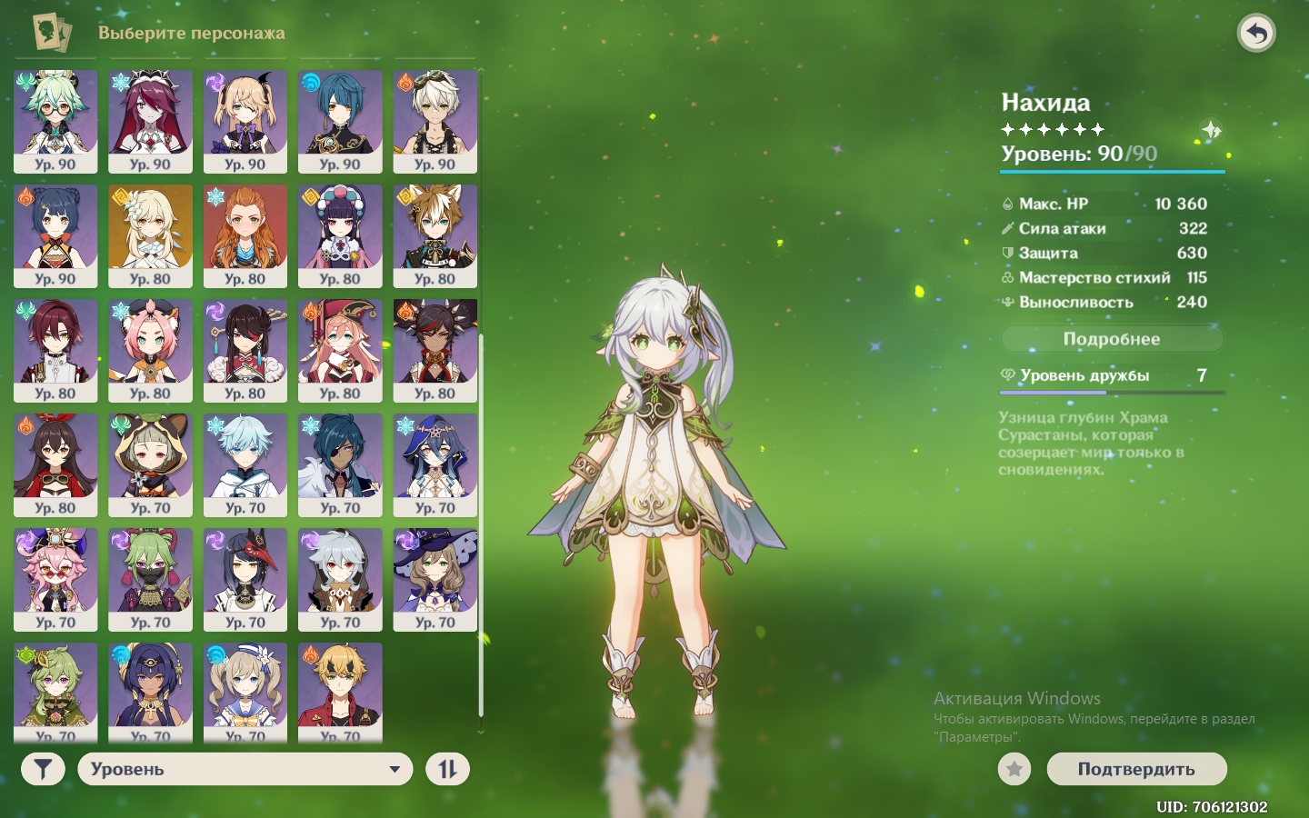Select Thoma, the blonde Pyro boy
The width and height of the screenshot is (1309, 818).
[x=340, y=693]
